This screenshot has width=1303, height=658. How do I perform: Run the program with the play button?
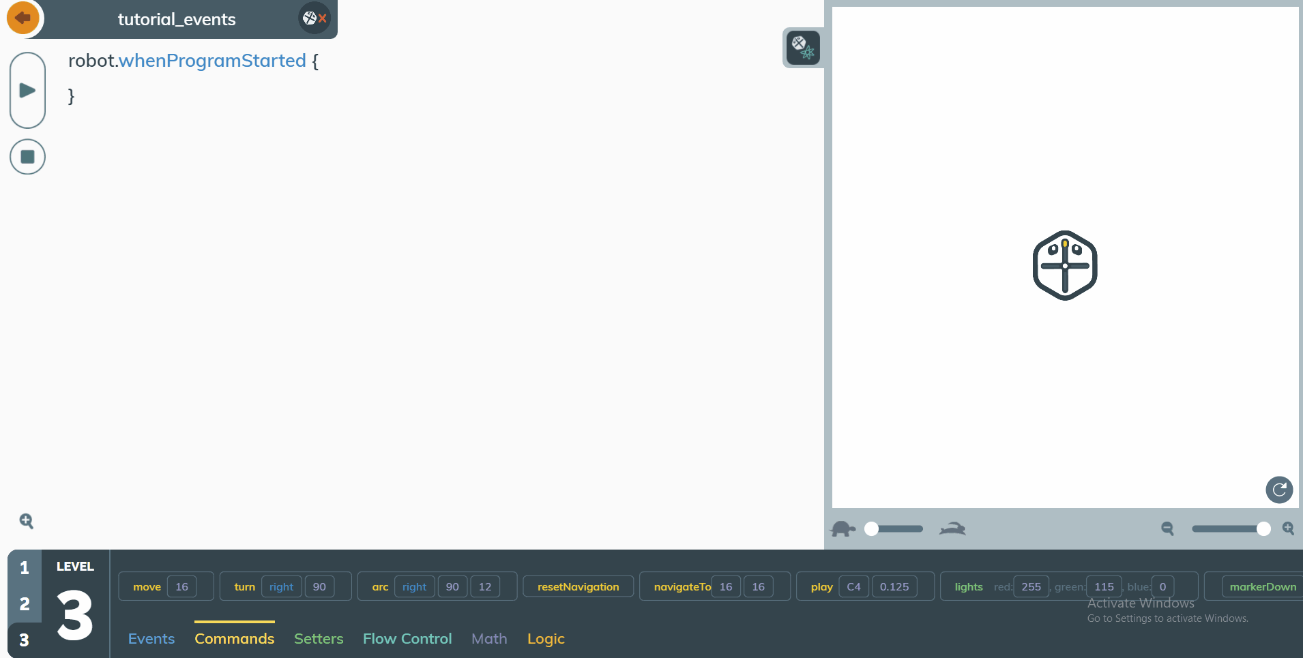[27, 90]
